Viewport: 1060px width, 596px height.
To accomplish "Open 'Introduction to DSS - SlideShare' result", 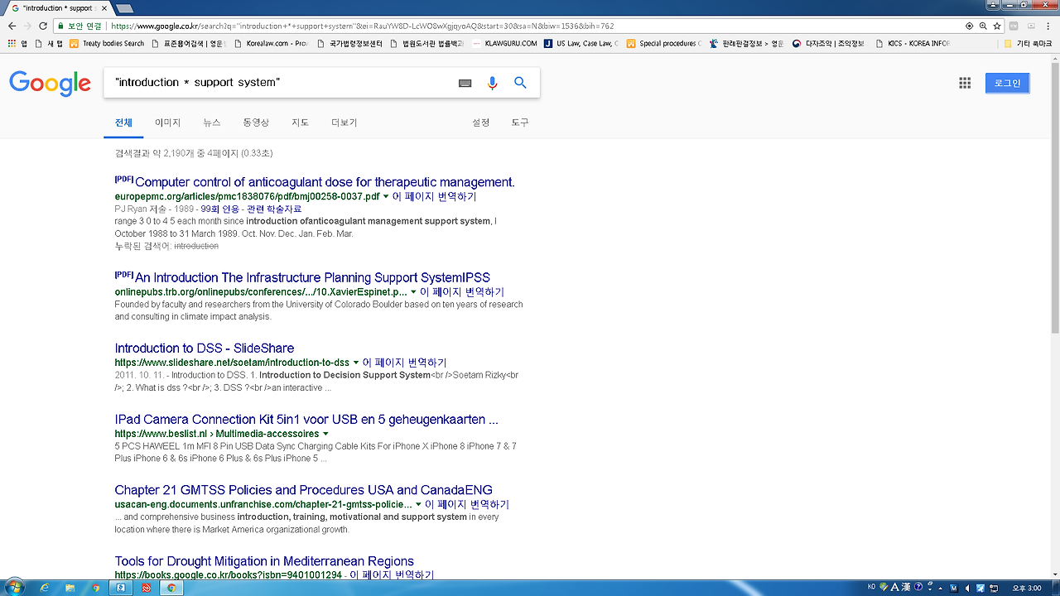I will pos(205,348).
